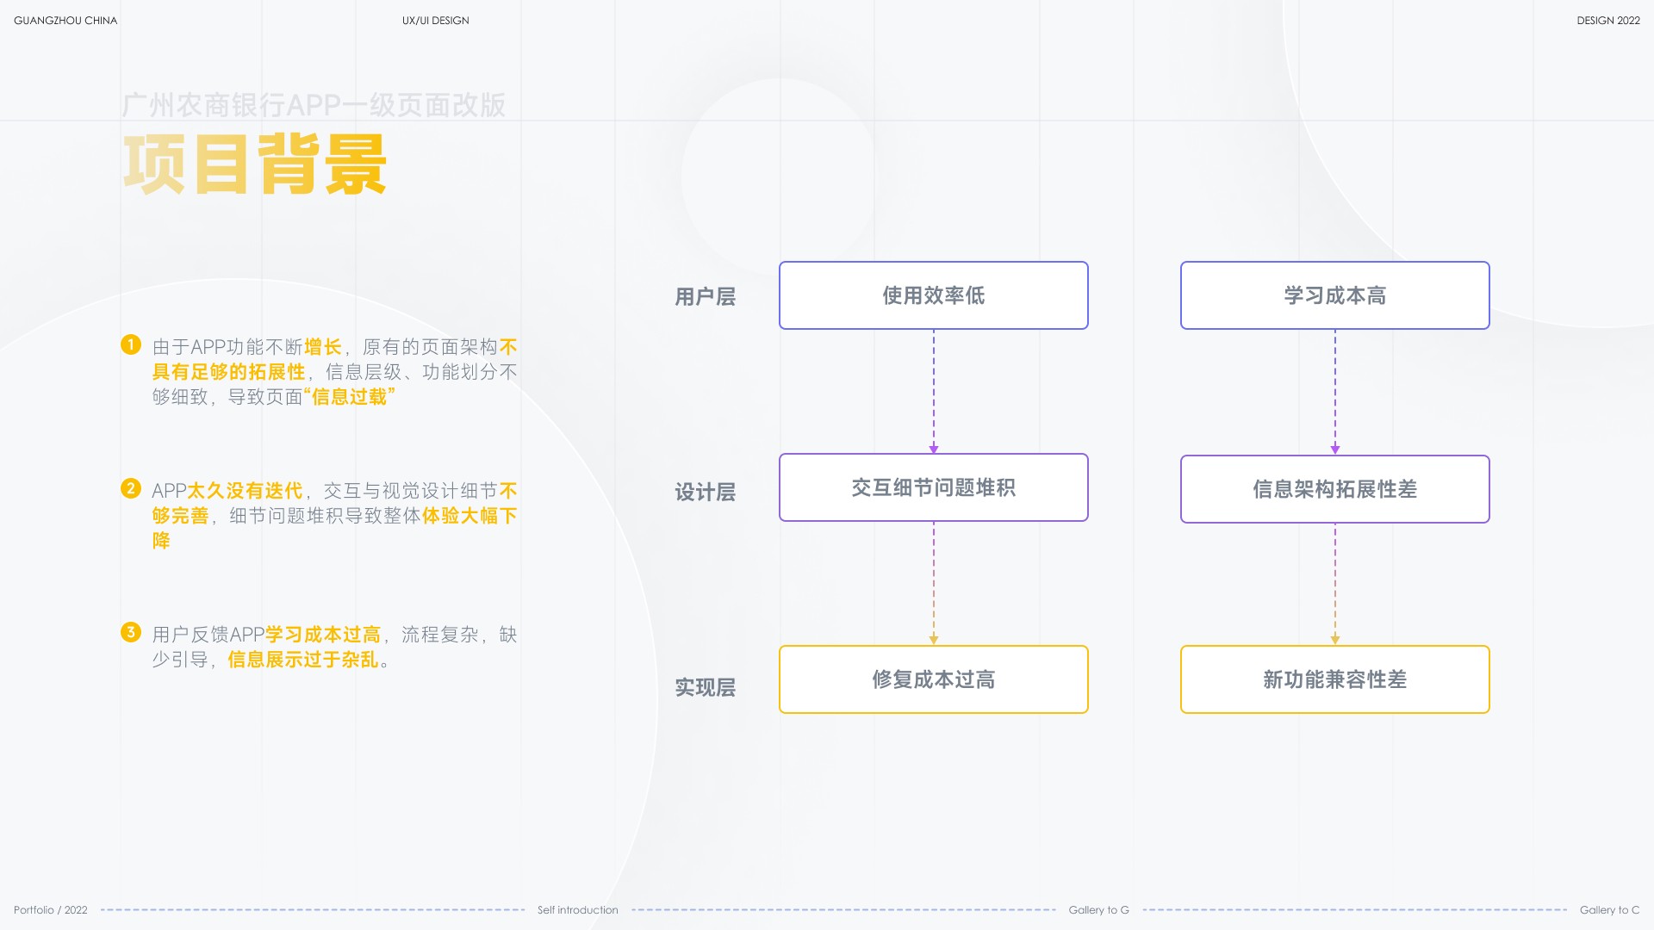Click the 设计层 row label
1654x930 pixels.
pyautogui.click(x=705, y=493)
